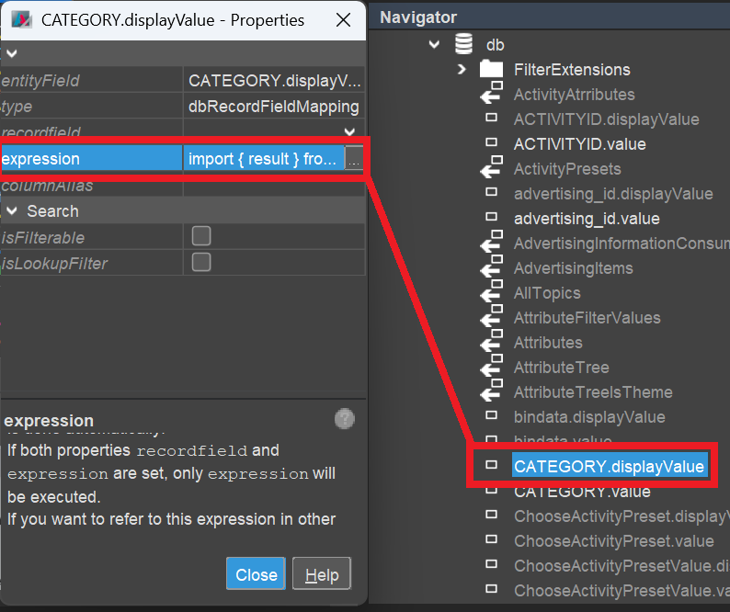Collapse the db tree node

(434, 44)
